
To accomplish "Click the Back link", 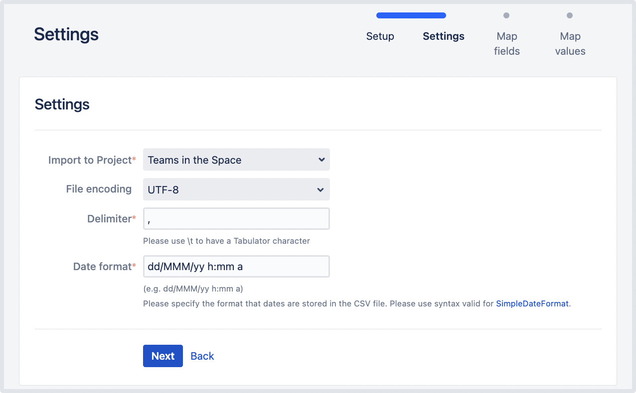I will (x=202, y=356).
